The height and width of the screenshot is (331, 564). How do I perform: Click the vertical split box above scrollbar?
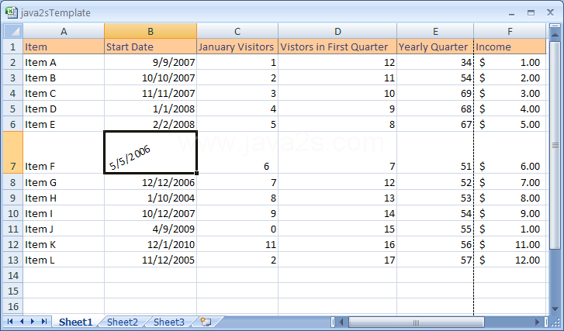[x=555, y=26]
